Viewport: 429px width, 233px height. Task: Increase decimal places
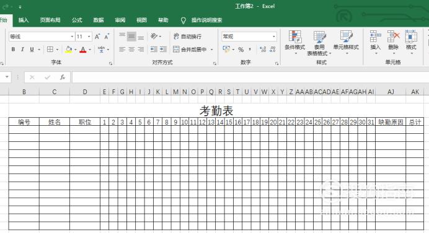click(263, 49)
